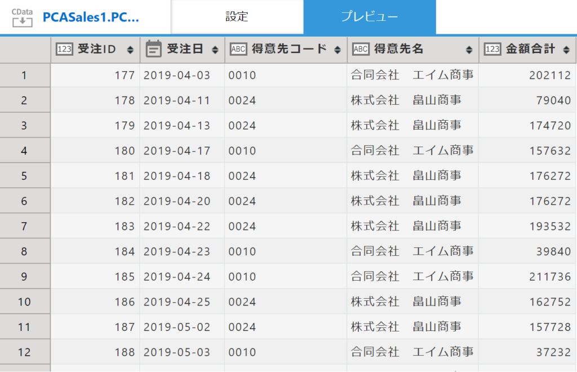Sort by 得意先名 sort arrows
This screenshot has height=372, width=577.
(469, 50)
